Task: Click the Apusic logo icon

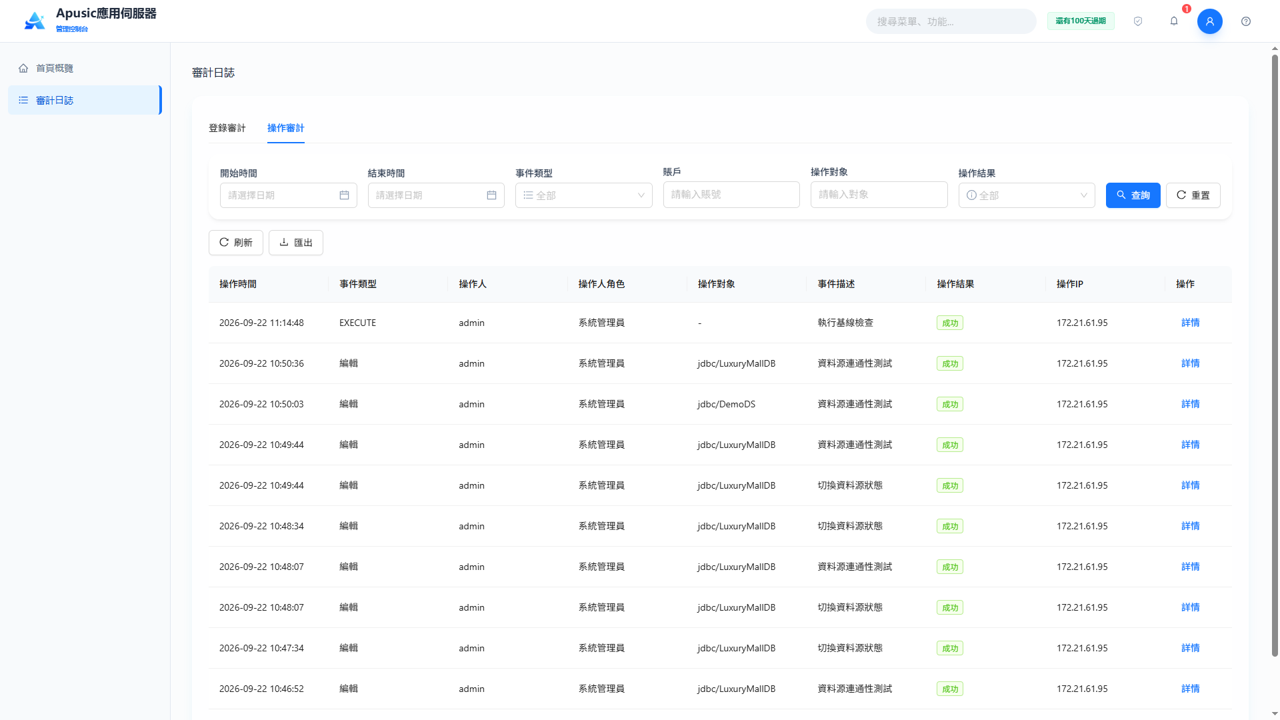Action: pyautogui.click(x=35, y=21)
